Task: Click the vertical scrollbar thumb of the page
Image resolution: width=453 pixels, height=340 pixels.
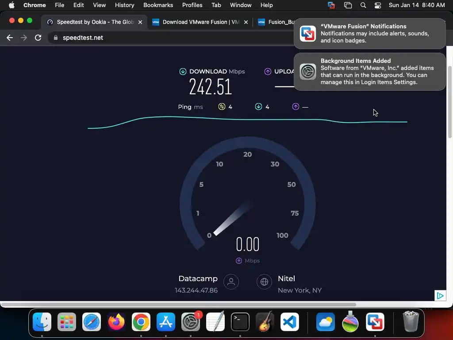Action: point(449,102)
